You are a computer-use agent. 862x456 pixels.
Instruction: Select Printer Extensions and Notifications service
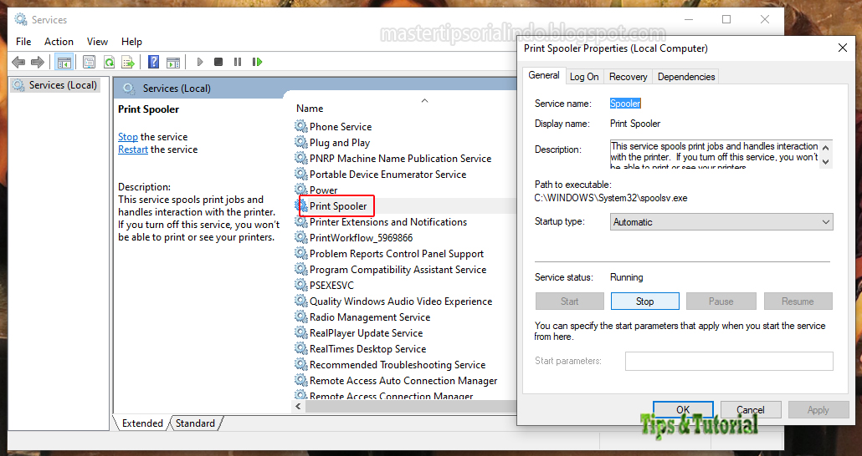click(x=388, y=221)
